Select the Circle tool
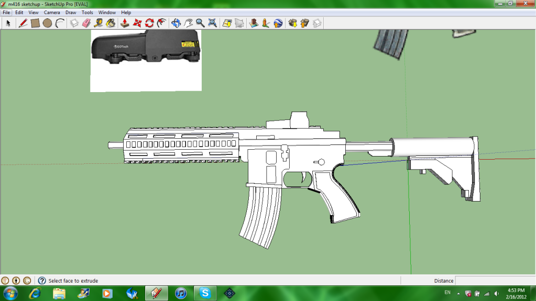This screenshot has width=536, height=301. pos(48,23)
